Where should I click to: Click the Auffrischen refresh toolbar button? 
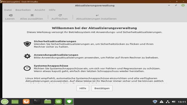[x=60, y=17]
